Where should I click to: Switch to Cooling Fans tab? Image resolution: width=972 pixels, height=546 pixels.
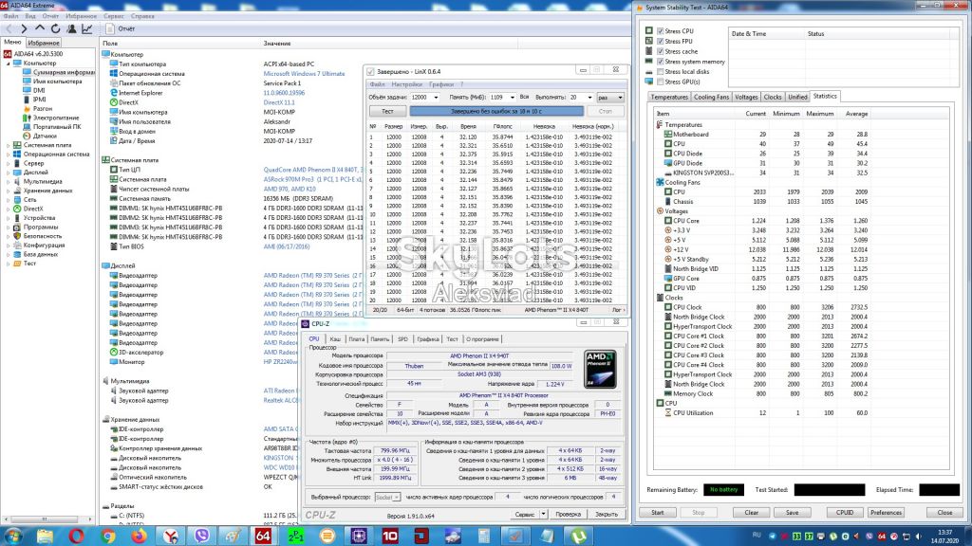pyautogui.click(x=711, y=97)
